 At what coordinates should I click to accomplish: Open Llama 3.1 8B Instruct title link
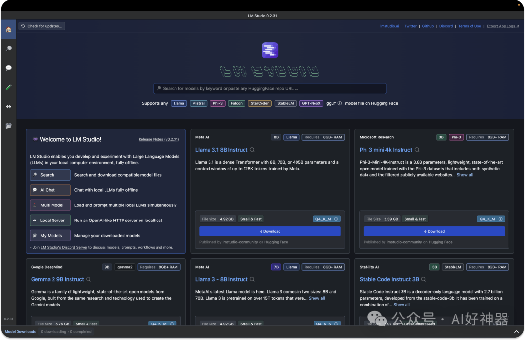221,150
